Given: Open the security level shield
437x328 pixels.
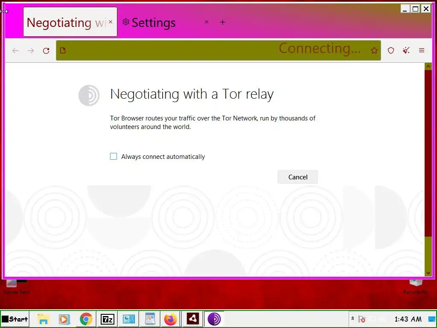Looking at the screenshot, I should click(391, 50).
